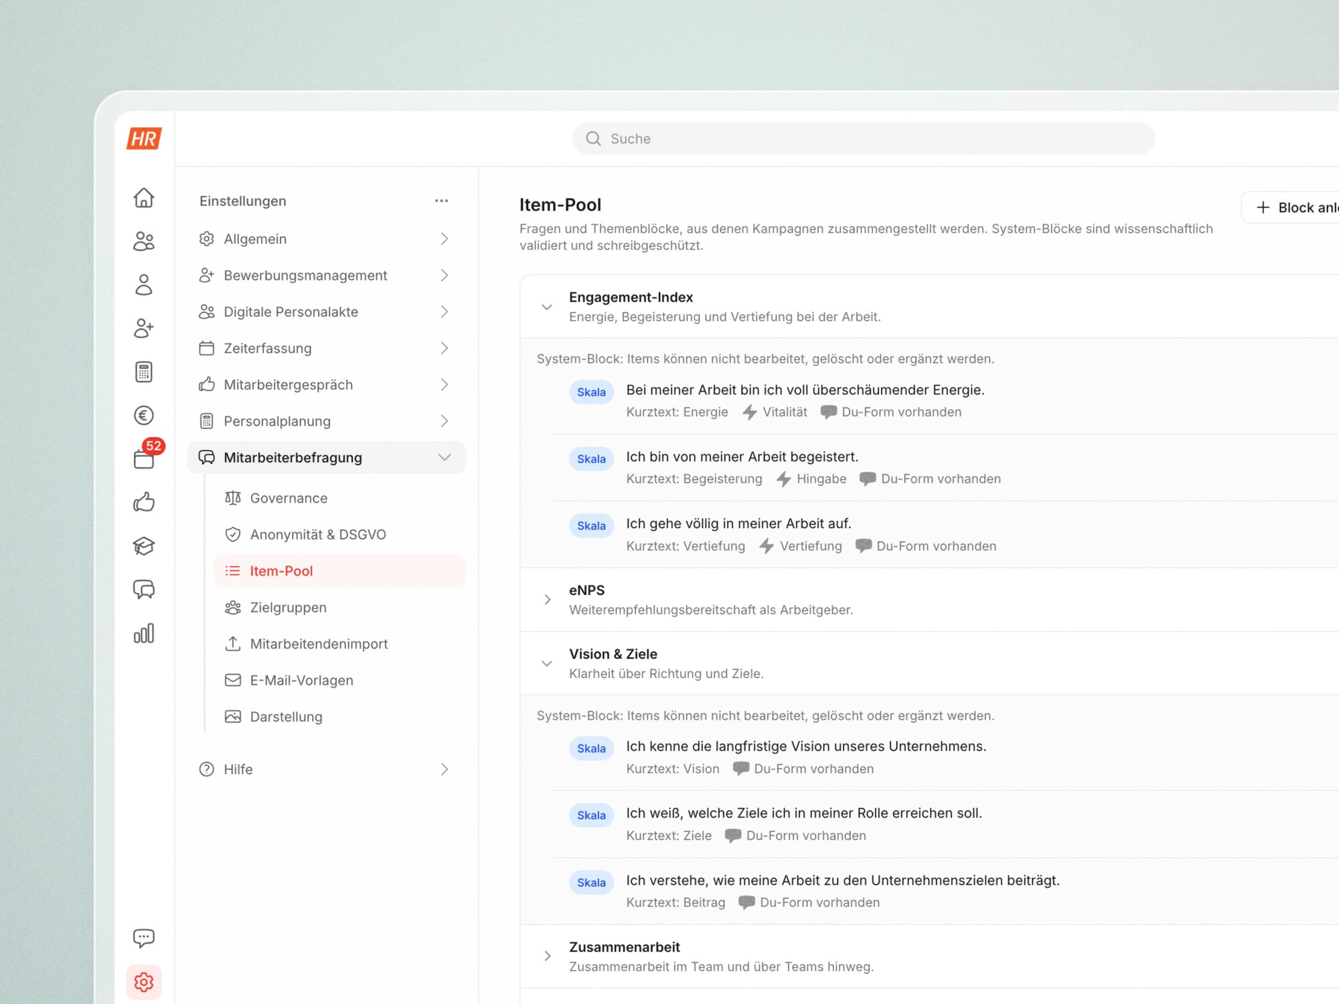
Task: Open Zeiterfassung settings
Action: tap(326, 348)
